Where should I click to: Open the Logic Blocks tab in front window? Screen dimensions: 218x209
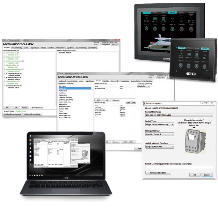[x=125, y=81]
